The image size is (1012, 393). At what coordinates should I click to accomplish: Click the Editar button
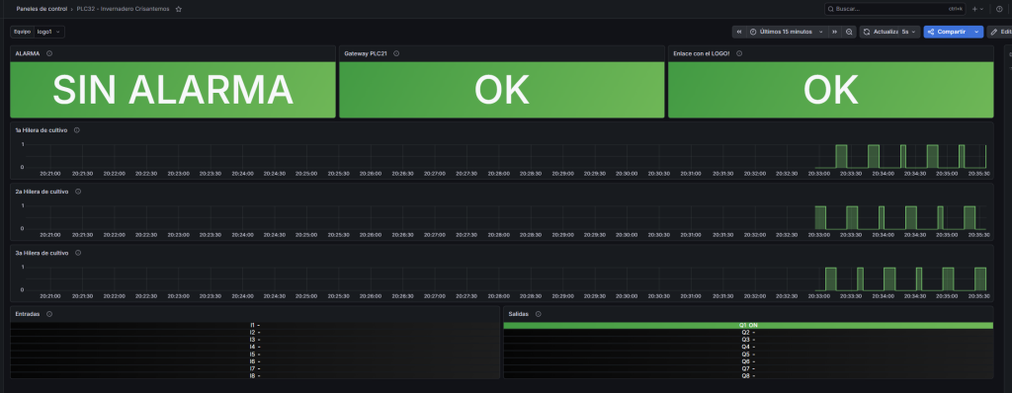pyautogui.click(x=999, y=32)
